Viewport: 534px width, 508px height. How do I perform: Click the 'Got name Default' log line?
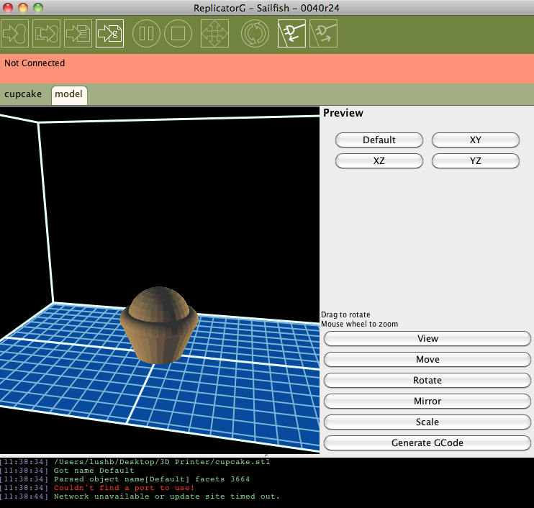(x=94, y=471)
